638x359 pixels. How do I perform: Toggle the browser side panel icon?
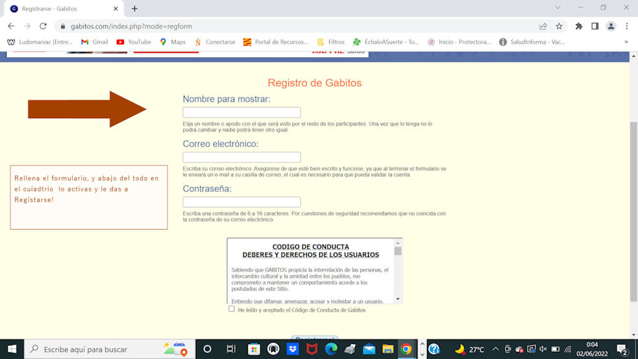click(595, 26)
